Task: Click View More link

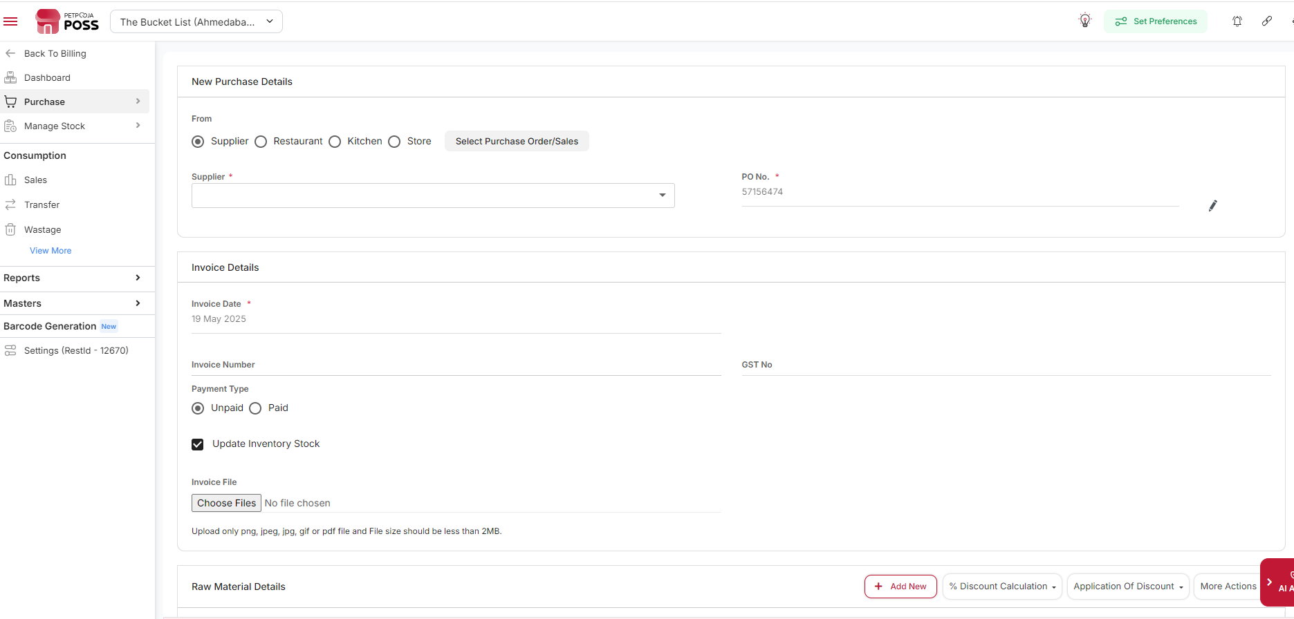Action: (x=50, y=251)
